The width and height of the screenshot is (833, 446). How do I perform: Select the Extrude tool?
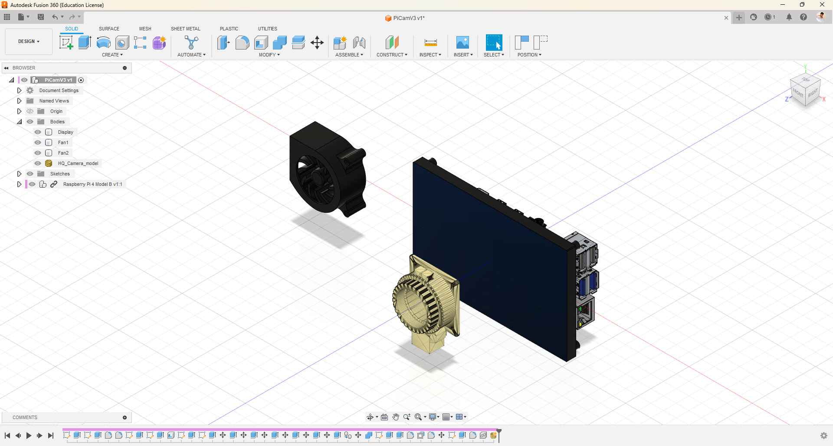click(85, 43)
